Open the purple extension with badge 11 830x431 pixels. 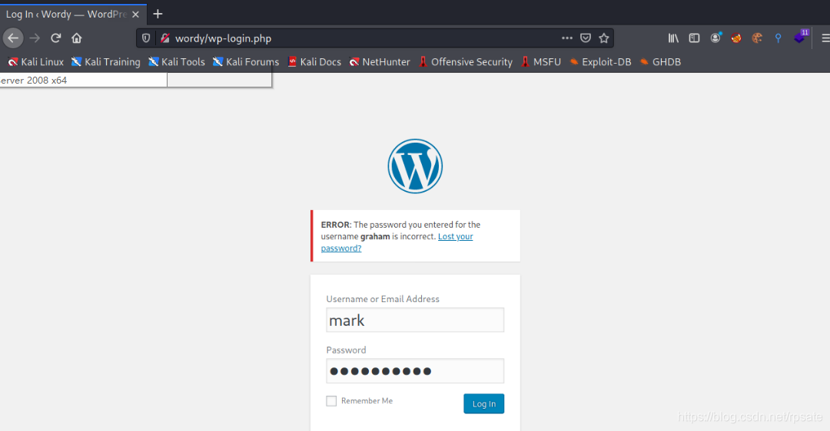pyautogui.click(x=800, y=37)
